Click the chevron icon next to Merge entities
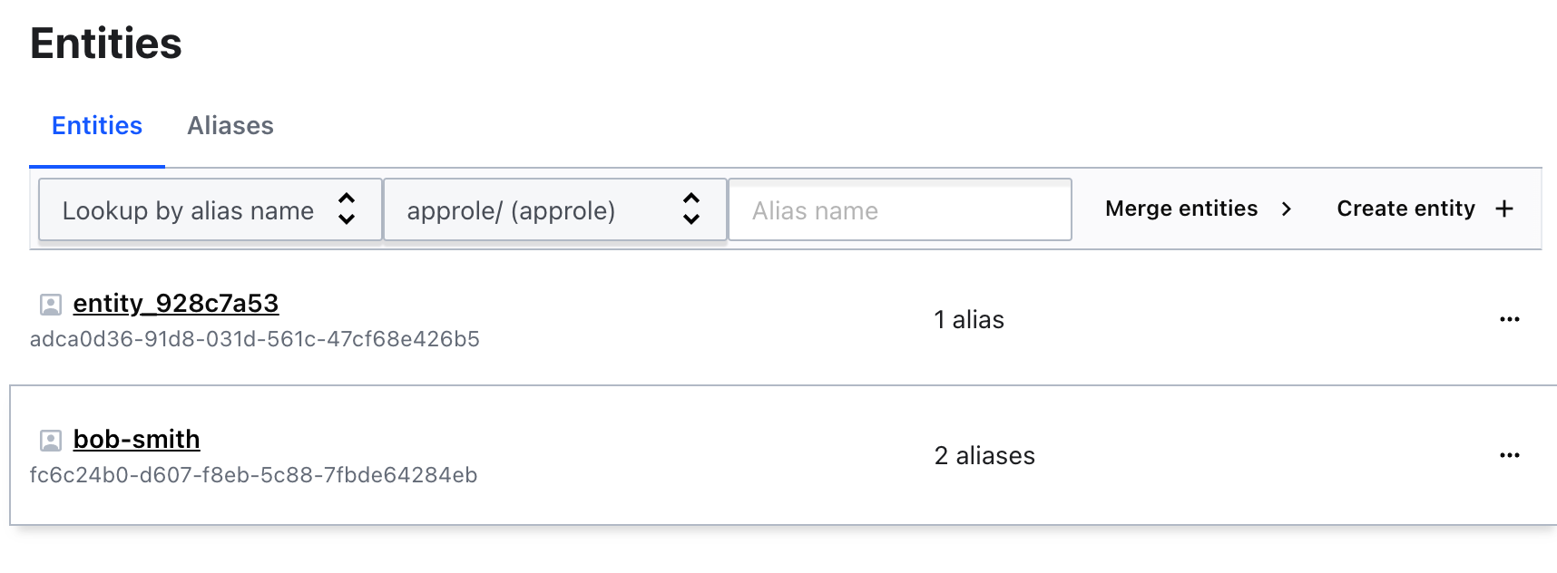 1286,209
